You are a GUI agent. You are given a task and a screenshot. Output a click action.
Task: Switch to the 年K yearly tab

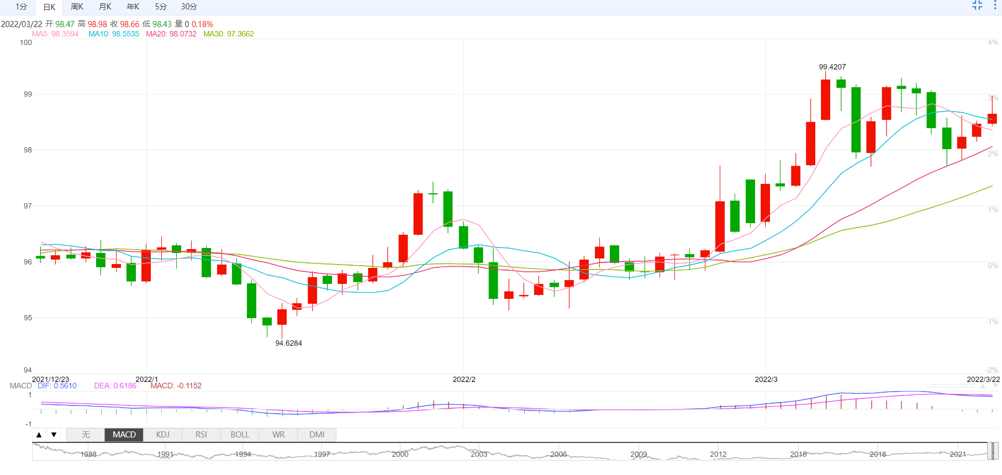(133, 7)
